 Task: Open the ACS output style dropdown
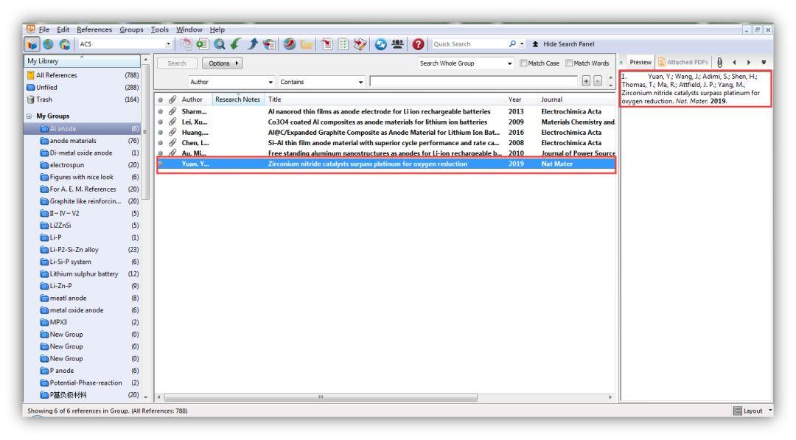coord(168,44)
